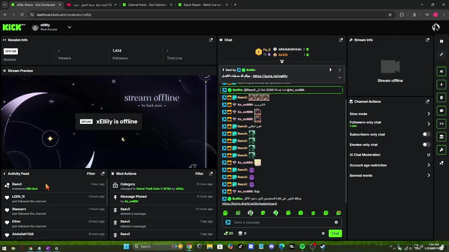Toggle the chat bubble sidebar icon

click(441, 111)
